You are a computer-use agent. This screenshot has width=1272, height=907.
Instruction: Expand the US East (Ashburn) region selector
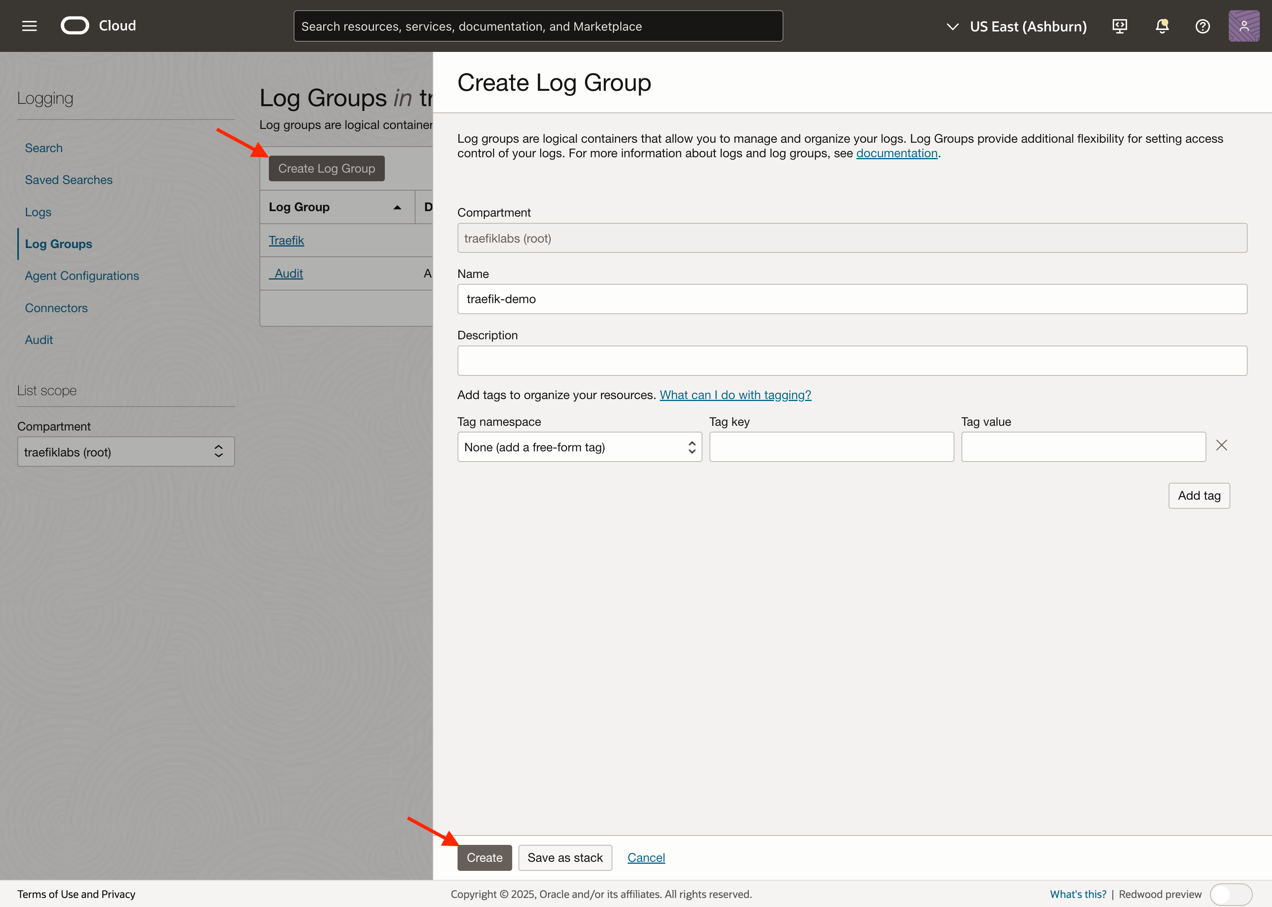(x=1016, y=26)
